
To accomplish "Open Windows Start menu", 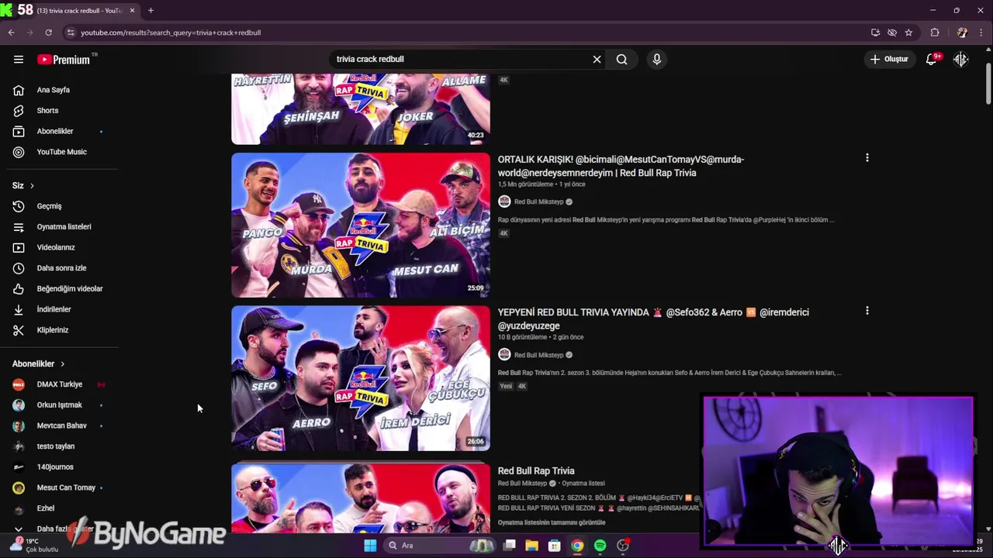I will click(370, 546).
